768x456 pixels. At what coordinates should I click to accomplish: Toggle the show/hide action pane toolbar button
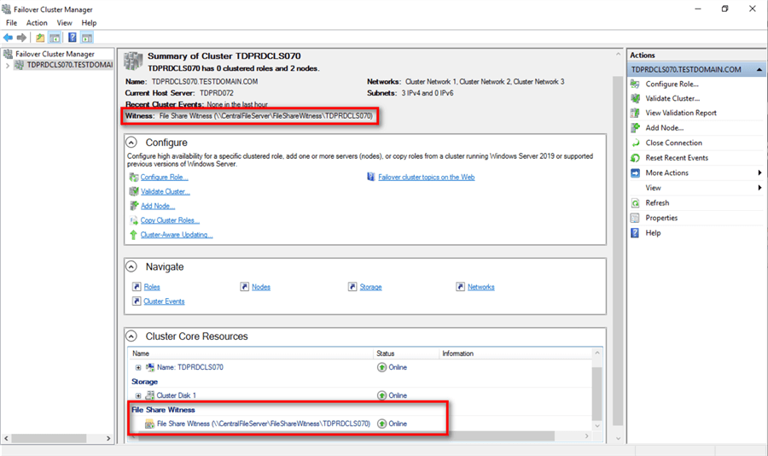(87, 38)
